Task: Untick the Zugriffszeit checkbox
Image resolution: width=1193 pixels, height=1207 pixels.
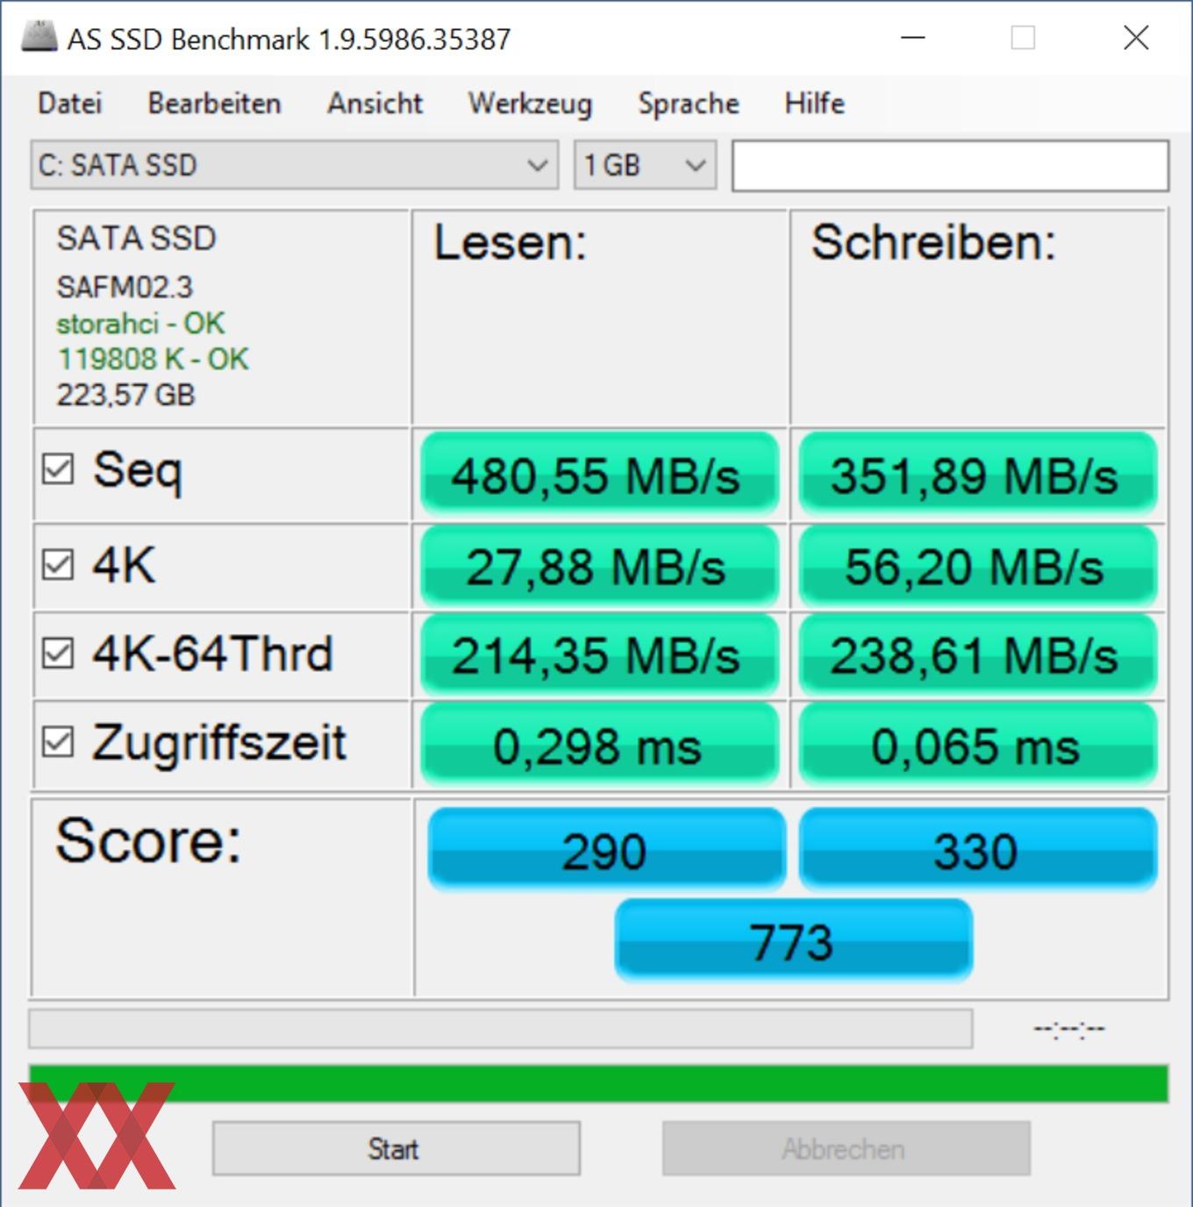Action: click(x=58, y=742)
